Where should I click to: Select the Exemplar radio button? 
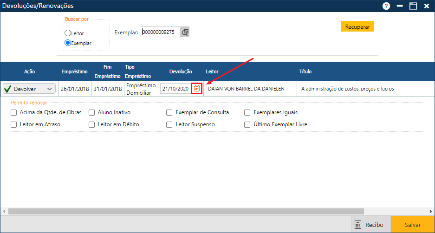(68, 43)
